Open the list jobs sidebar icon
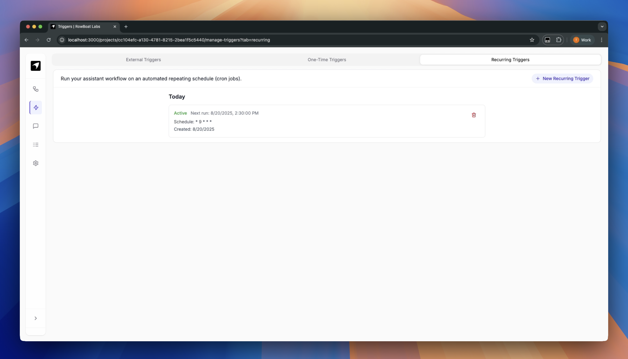Image resolution: width=628 pixels, height=359 pixels. tap(36, 145)
